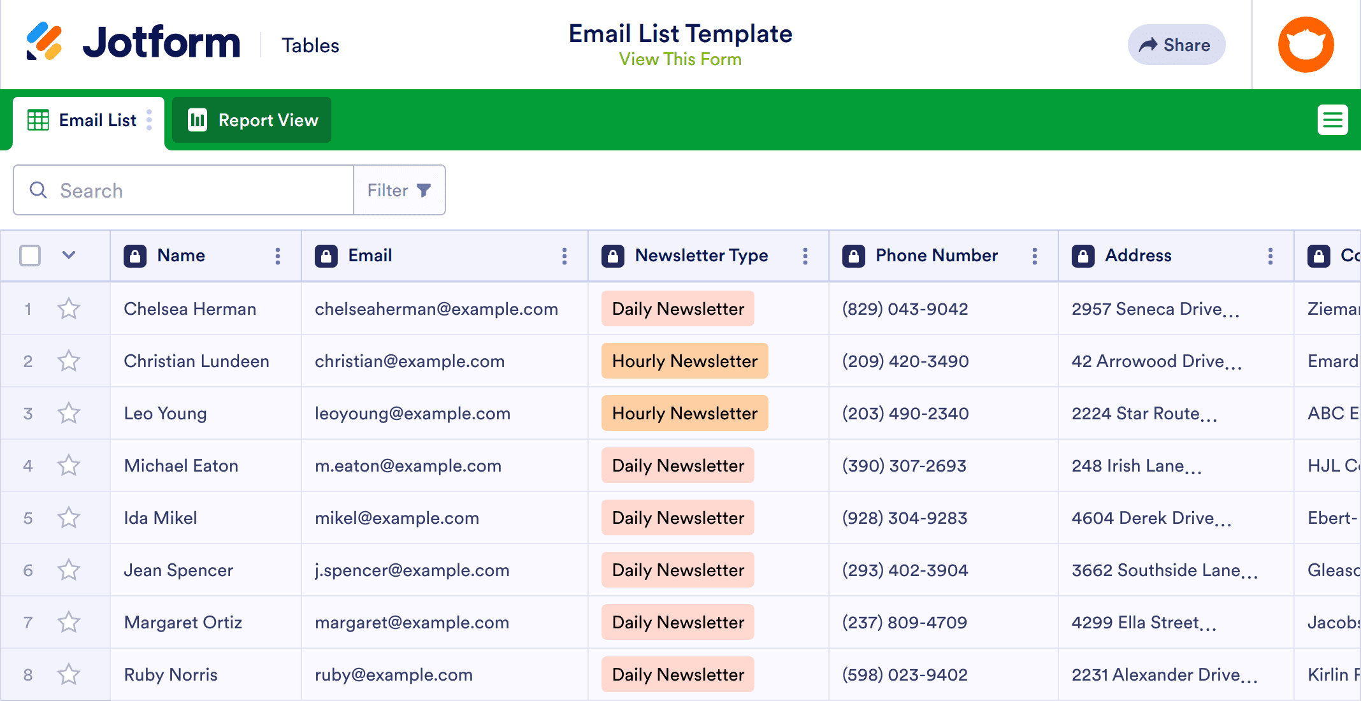Click the filter funnel icon
The width and height of the screenshot is (1361, 701).
423,190
